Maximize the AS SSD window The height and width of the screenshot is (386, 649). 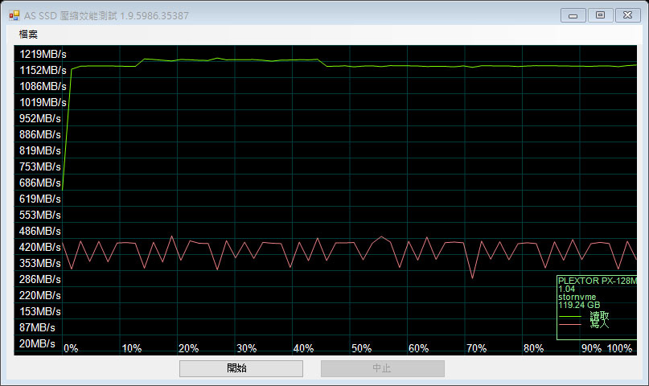600,15
